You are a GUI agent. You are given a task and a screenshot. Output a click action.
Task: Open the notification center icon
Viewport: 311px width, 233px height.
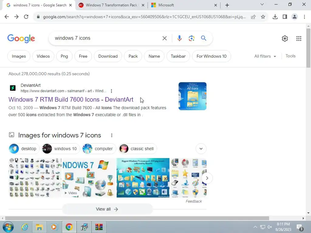click(x=300, y=228)
